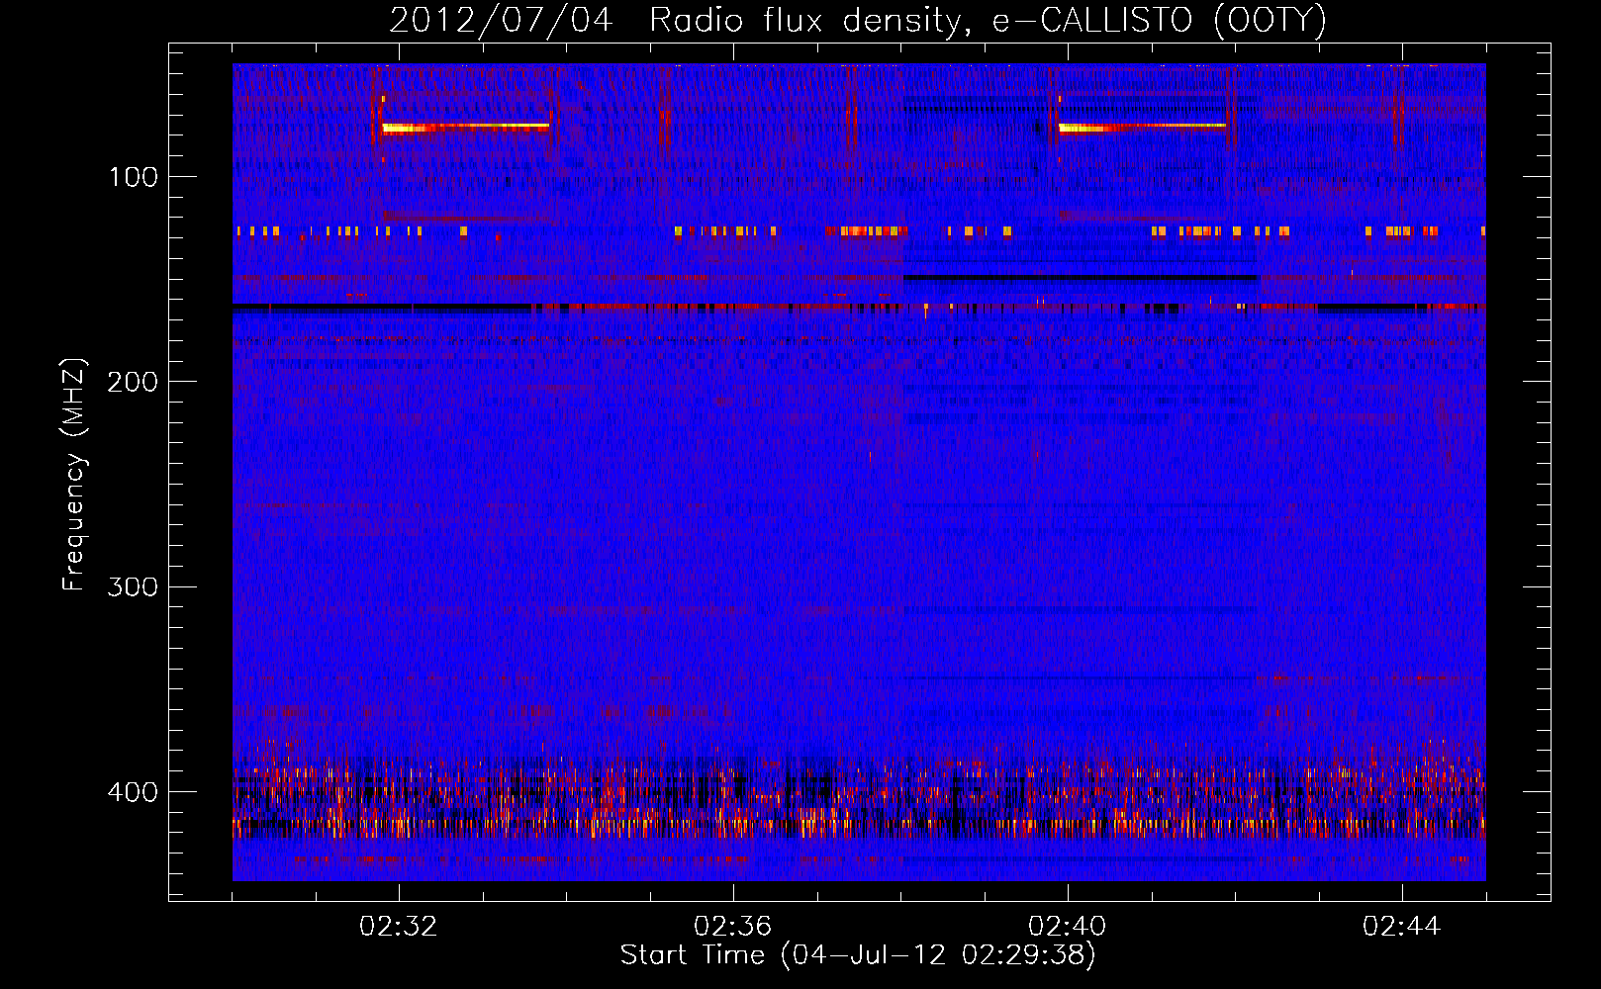Screen dimensions: 1601x989
Task: Click the 'Start Time (04-Jul-12 02:29:38)' label
Action: (x=858, y=955)
